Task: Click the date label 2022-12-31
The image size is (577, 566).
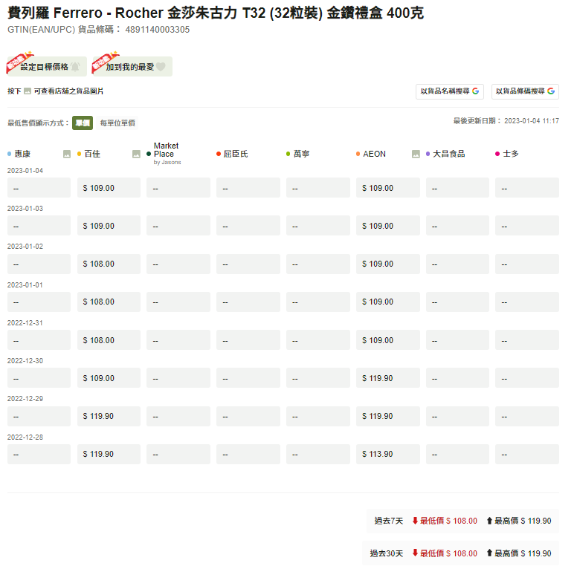Action: (x=25, y=322)
